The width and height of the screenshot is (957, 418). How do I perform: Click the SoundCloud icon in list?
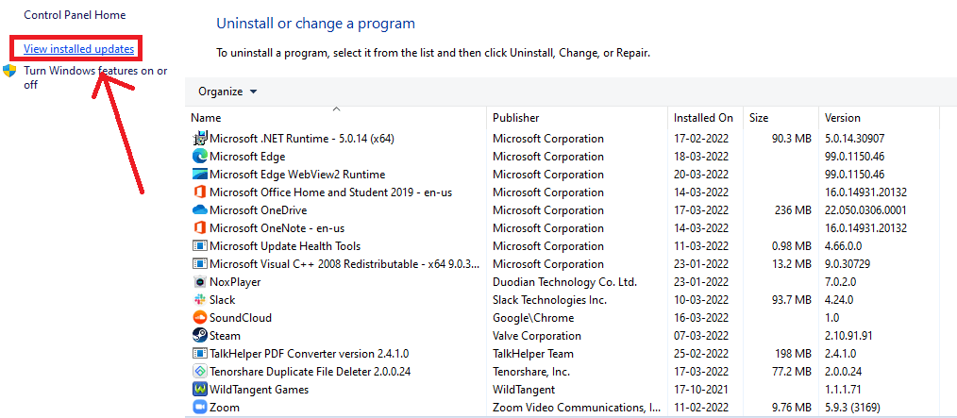pyautogui.click(x=199, y=318)
